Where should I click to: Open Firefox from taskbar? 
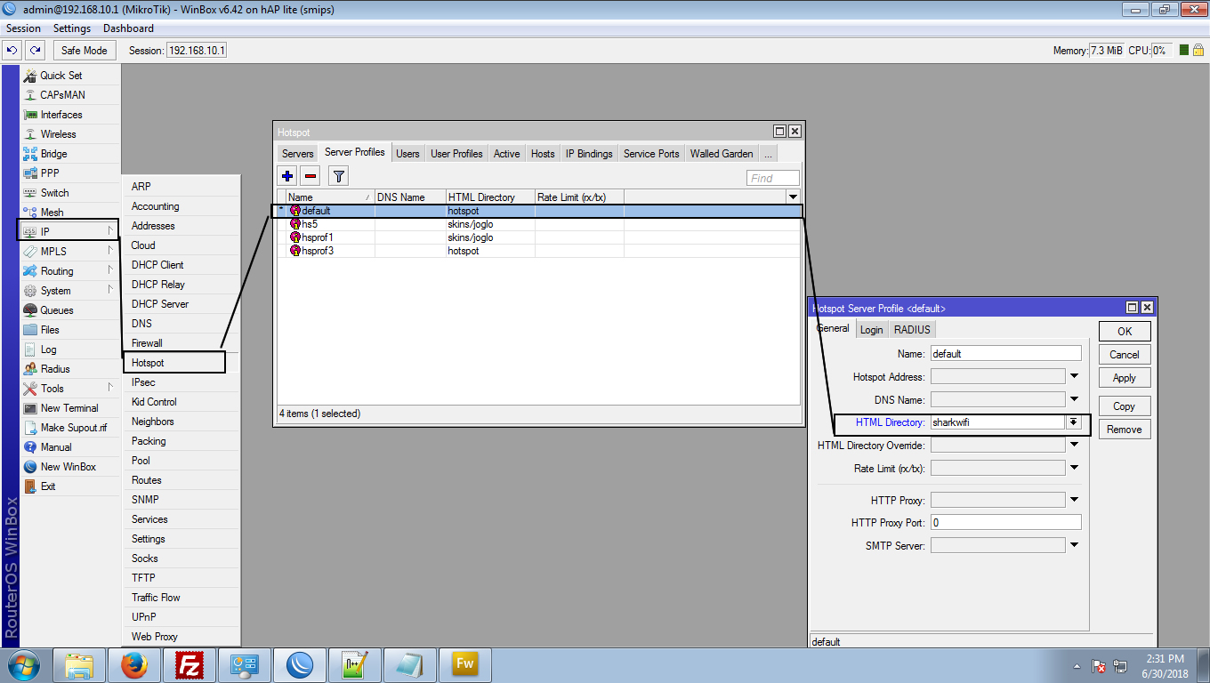click(x=133, y=665)
